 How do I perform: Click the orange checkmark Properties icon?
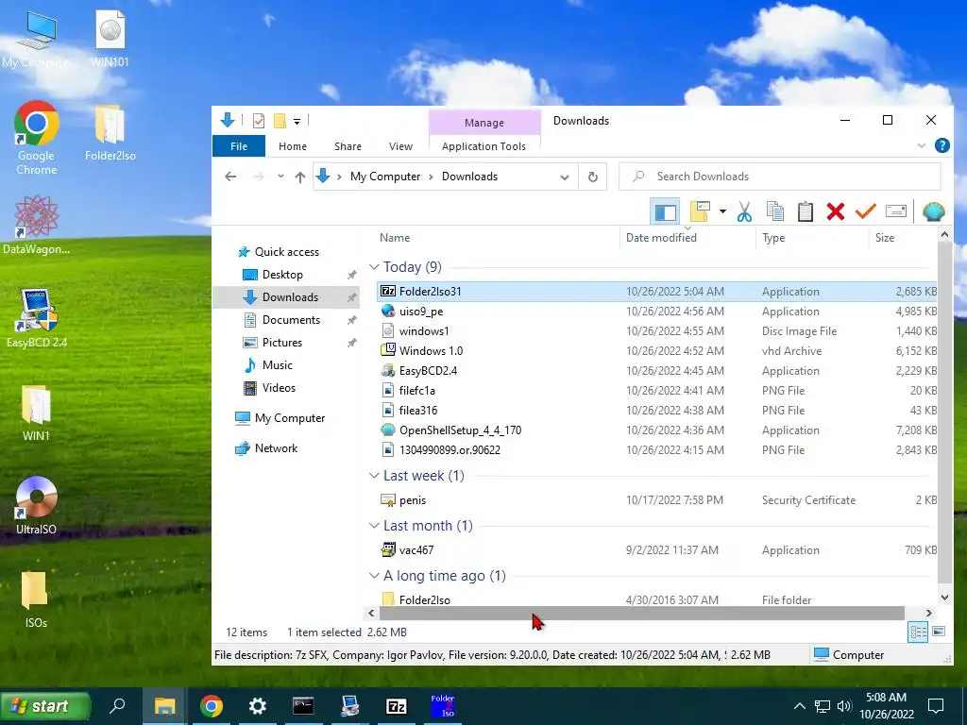click(x=865, y=211)
